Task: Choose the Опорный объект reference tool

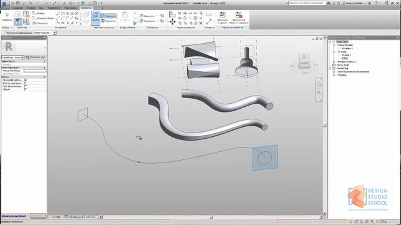Action: (43, 18)
